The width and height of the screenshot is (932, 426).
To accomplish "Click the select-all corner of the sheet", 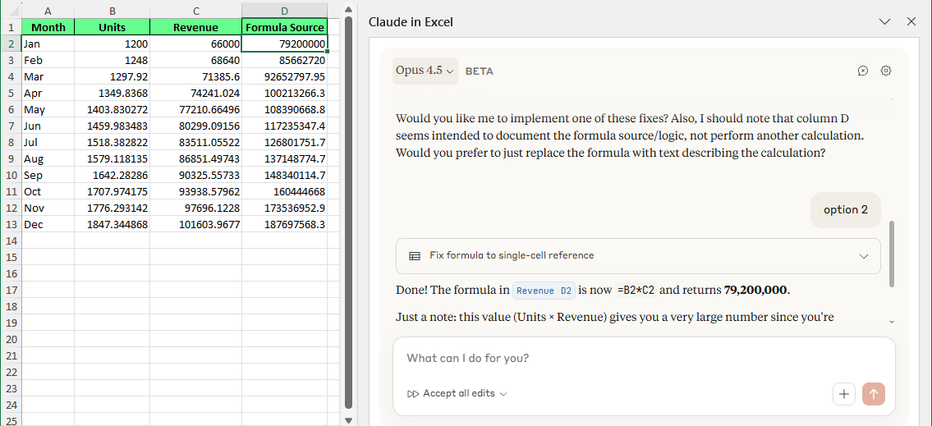I will pos(11,10).
